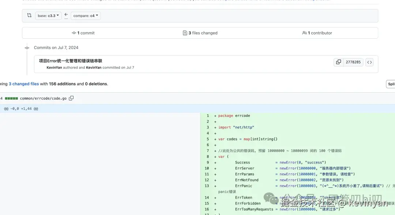The height and width of the screenshot is (215, 395).
Task: Click the package errcode code line
Action: pos(234,116)
